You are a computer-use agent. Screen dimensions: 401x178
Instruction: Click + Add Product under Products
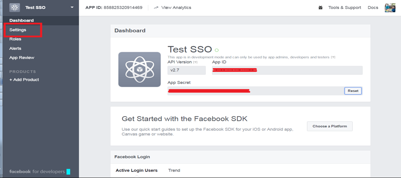click(24, 79)
